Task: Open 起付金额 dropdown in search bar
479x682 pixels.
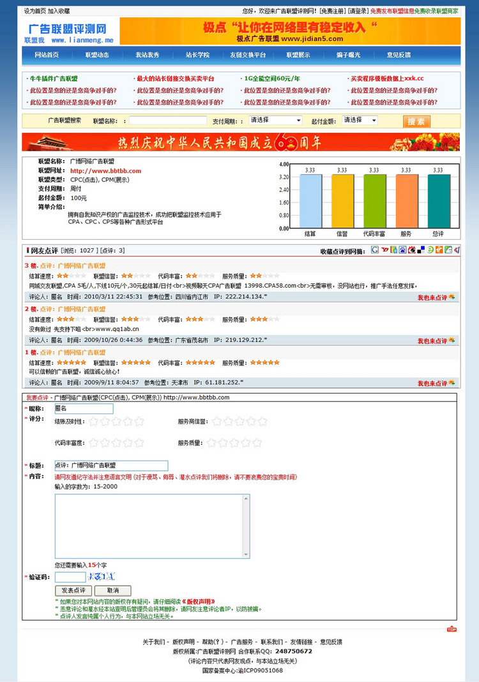Action: coord(359,120)
